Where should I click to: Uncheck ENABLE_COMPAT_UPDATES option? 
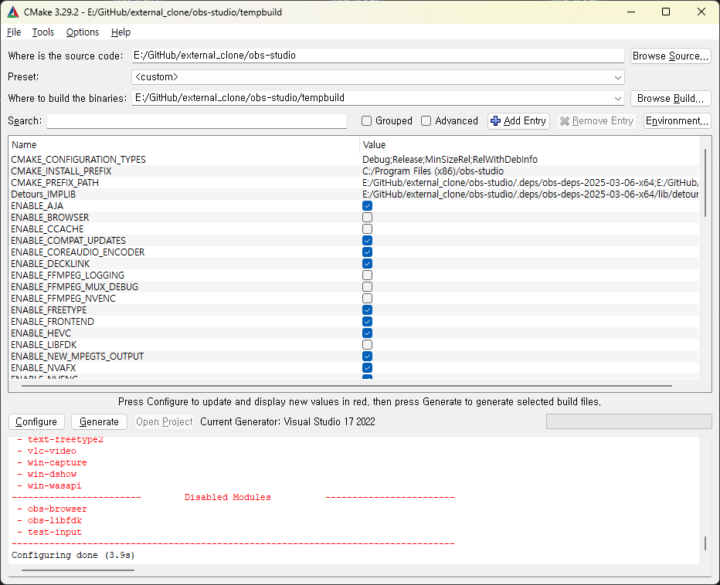point(368,241)
